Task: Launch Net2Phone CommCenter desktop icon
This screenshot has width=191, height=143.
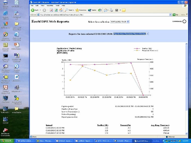Action: coord(6,132)
